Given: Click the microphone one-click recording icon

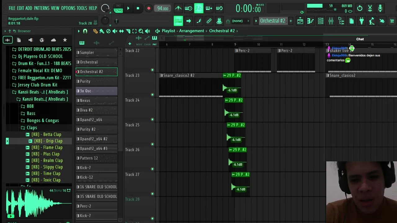Looking at the screenshot, I should pyautogui.click(x=380, y=8).
